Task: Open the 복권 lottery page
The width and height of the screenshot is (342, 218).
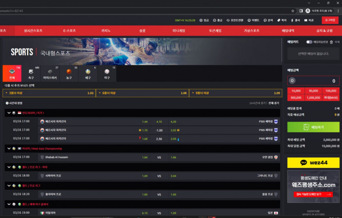Action: click(309, 20)
